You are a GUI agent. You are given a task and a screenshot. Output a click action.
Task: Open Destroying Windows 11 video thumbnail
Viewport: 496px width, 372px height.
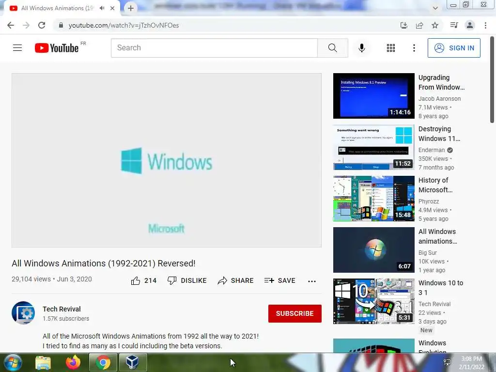point(373,147)
